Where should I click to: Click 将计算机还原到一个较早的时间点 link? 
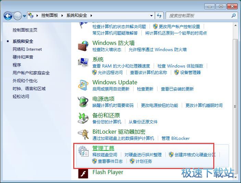[176, 33]
